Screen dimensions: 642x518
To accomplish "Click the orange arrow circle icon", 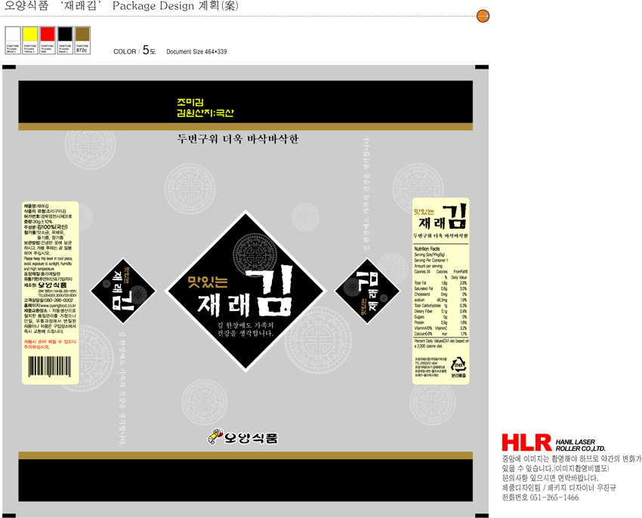I will click(483, 17).
